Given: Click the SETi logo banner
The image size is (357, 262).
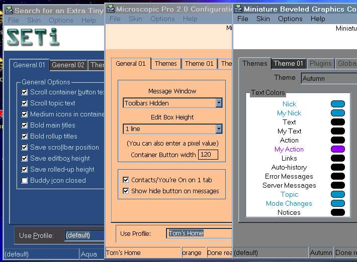Looking at the screenshot, I should point(33,37).
